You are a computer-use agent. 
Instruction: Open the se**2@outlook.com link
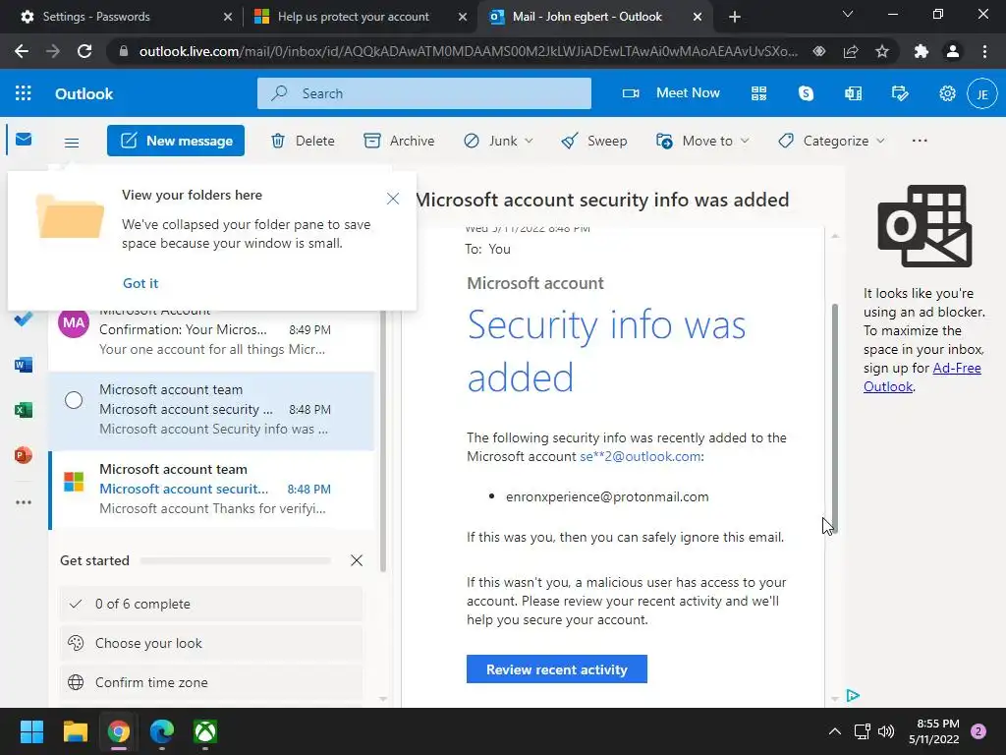click(640, 456)
